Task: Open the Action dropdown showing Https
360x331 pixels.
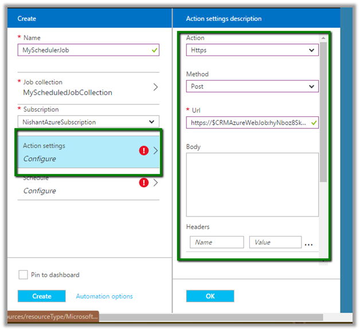Action: pyautogui.click(x=252, y=50)
